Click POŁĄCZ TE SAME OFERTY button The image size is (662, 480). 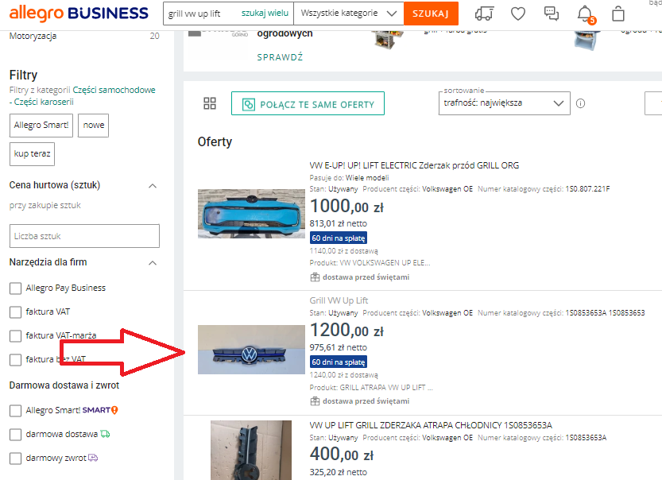pos(308,104)
